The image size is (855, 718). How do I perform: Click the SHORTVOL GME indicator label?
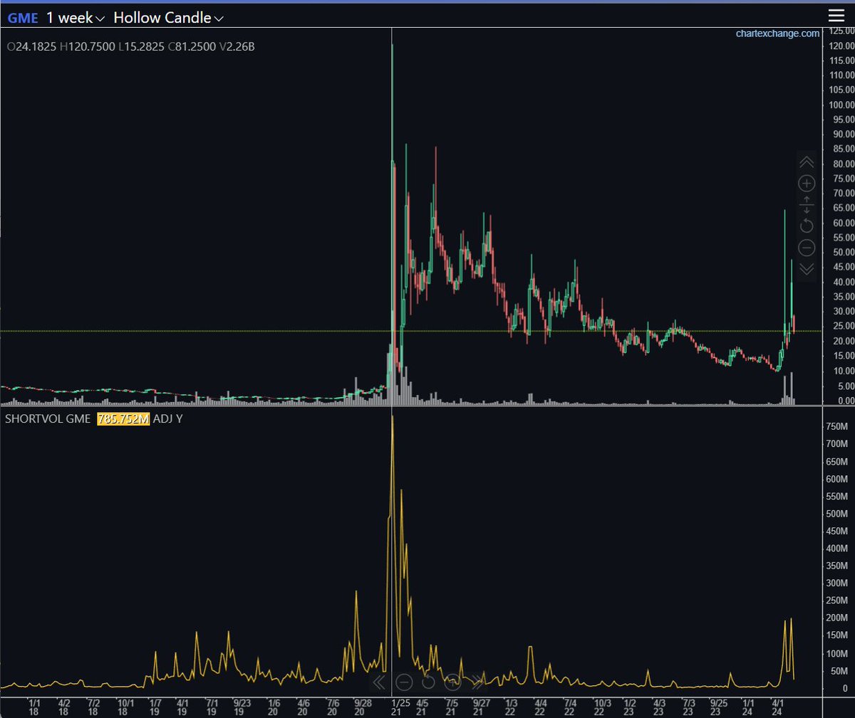pos(48,418)
